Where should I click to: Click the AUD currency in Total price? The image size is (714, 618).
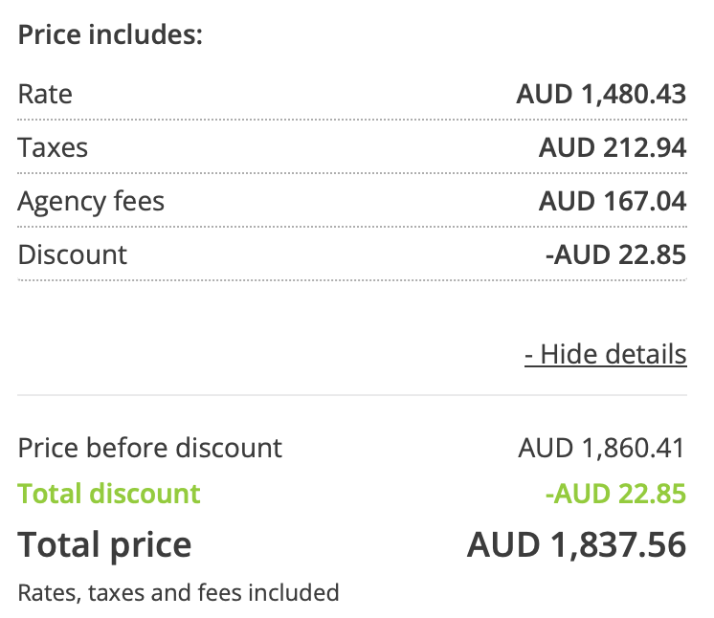503,544
